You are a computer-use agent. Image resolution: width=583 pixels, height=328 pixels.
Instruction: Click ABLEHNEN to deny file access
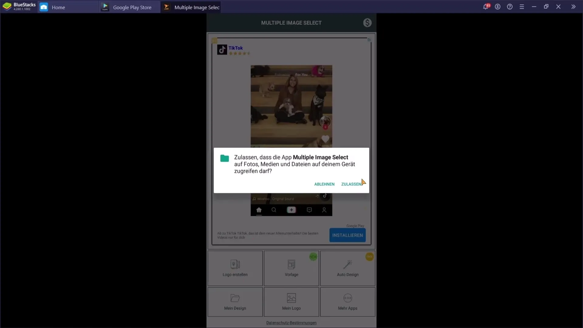[x=324, y=184]
